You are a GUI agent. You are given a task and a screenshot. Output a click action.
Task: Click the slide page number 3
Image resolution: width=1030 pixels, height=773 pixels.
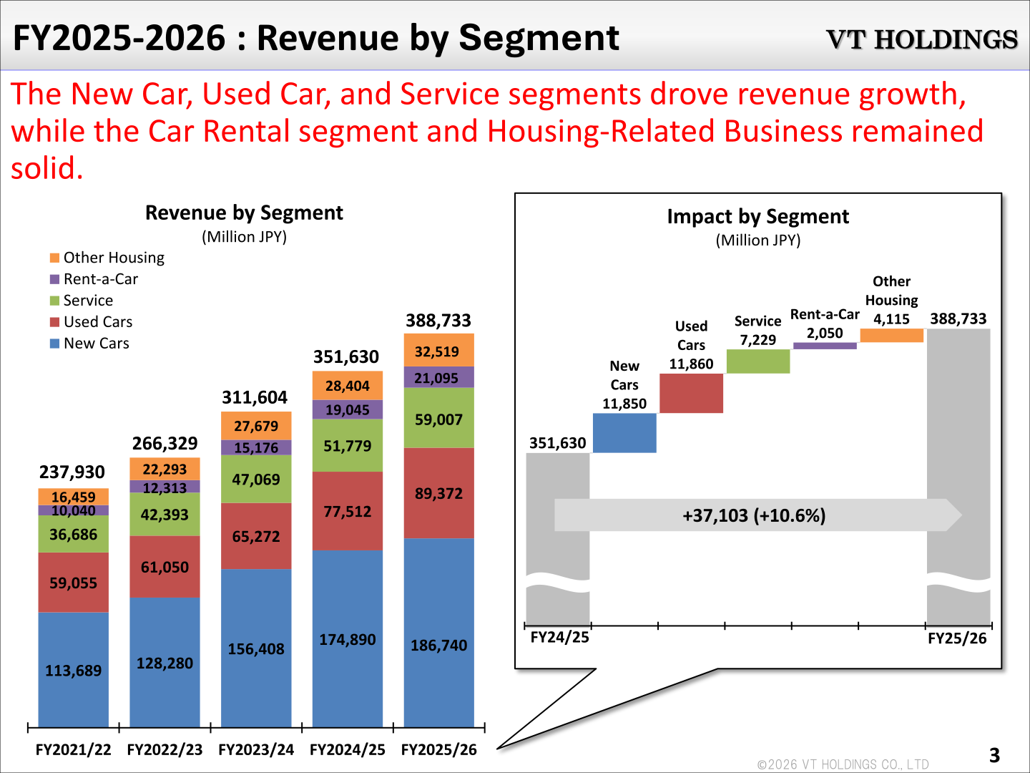coord(994,755)
